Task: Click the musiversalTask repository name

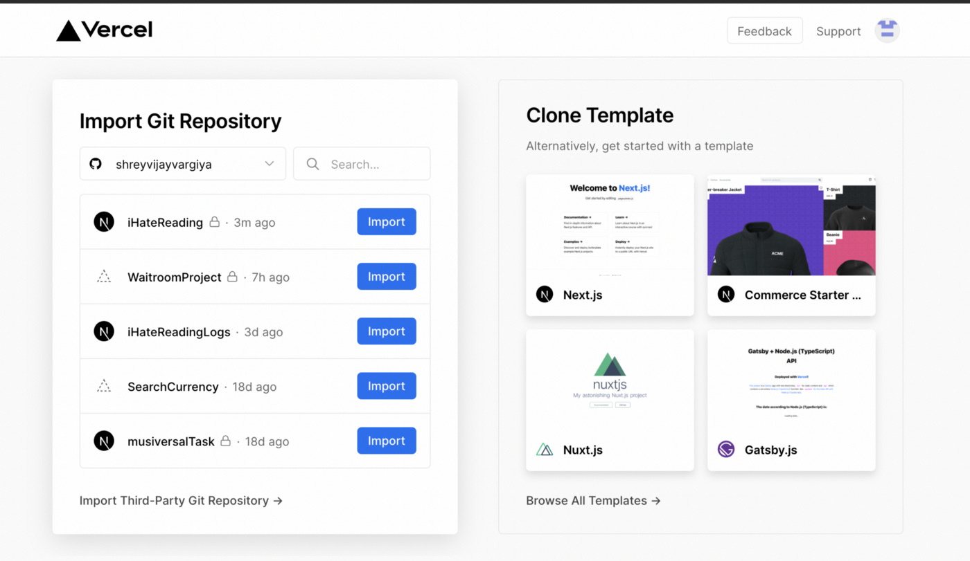Action: pos(171,441)
